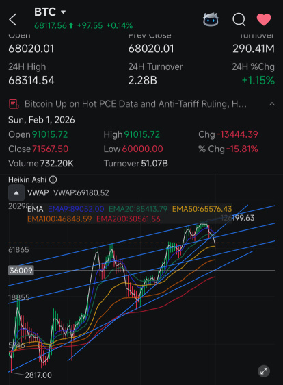The height and width of the screenshot is (385, 283).
Task: Click the Close value 71567.50
Action: [x=50, y=149]
